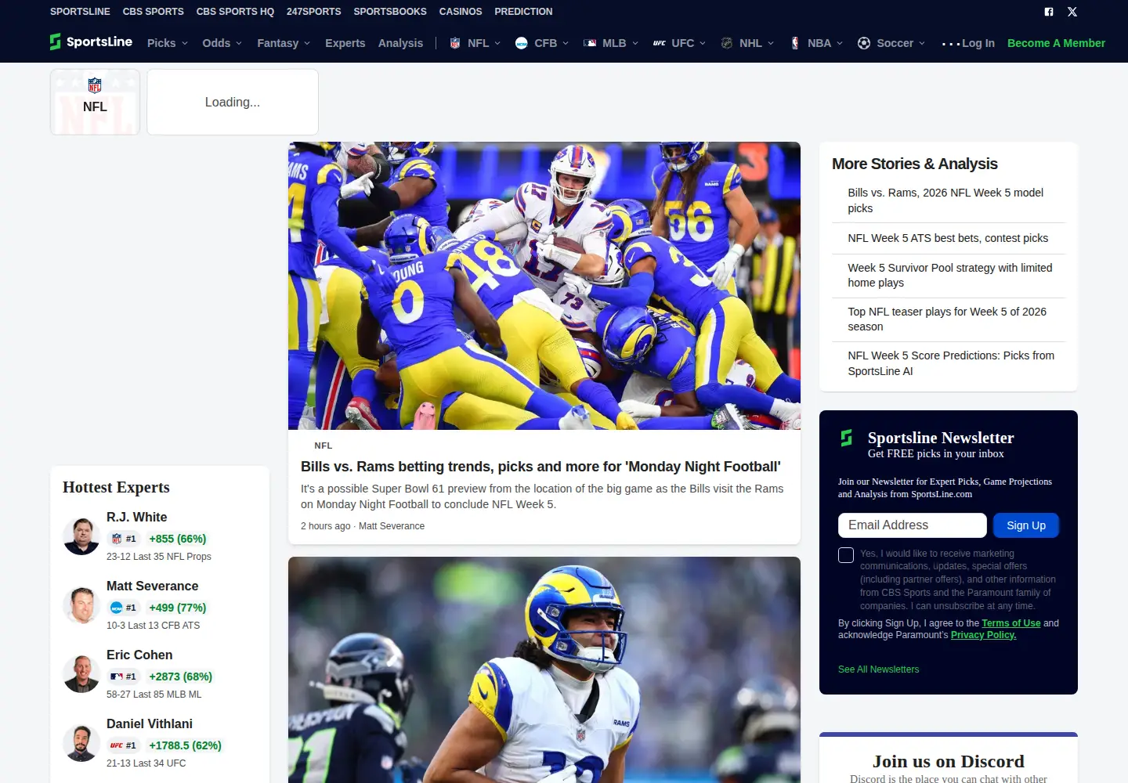The image size is (1128, 783).
Task: Go to SPORTSBOOKS in the top bar
Action: click(x=390, y=12)
